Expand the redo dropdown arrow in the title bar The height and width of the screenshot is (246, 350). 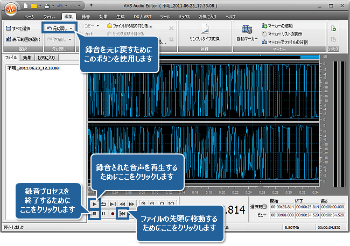pyautogui.click(x=79, y=6)
